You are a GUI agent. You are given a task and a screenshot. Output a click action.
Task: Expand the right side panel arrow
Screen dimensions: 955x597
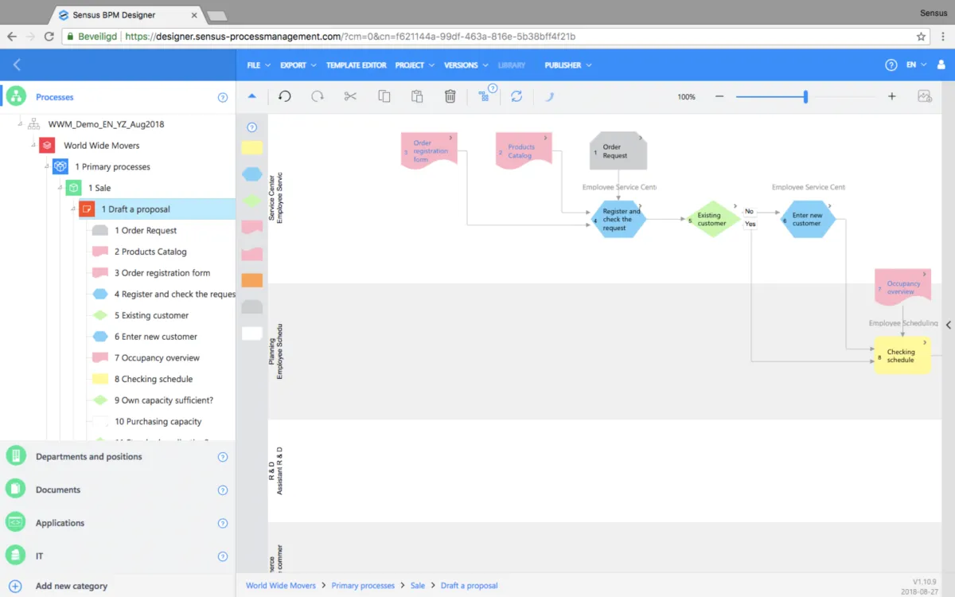point(948,325)
